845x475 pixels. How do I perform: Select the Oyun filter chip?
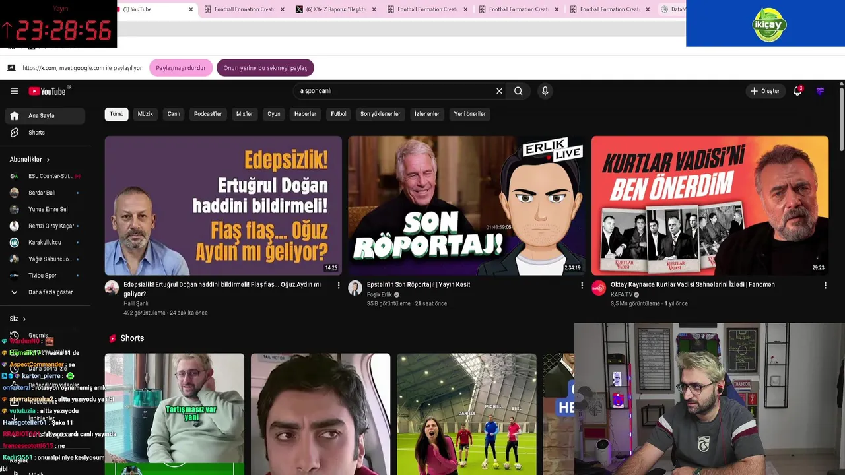click(274, 114)
